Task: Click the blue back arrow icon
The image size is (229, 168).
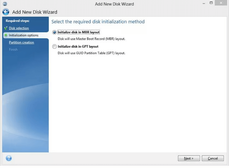Action: [x=5, y=12]
